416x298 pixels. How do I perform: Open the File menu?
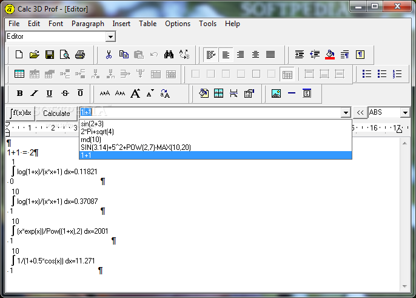click(14, 24)
